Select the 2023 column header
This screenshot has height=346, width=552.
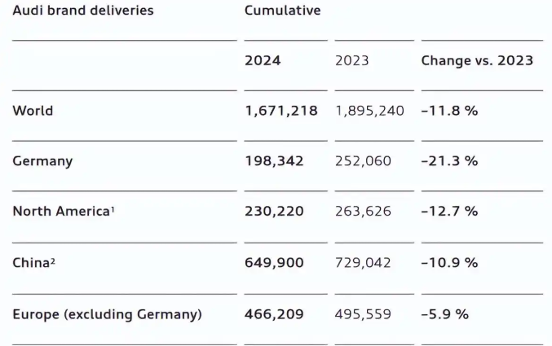(x=352, y=61)
